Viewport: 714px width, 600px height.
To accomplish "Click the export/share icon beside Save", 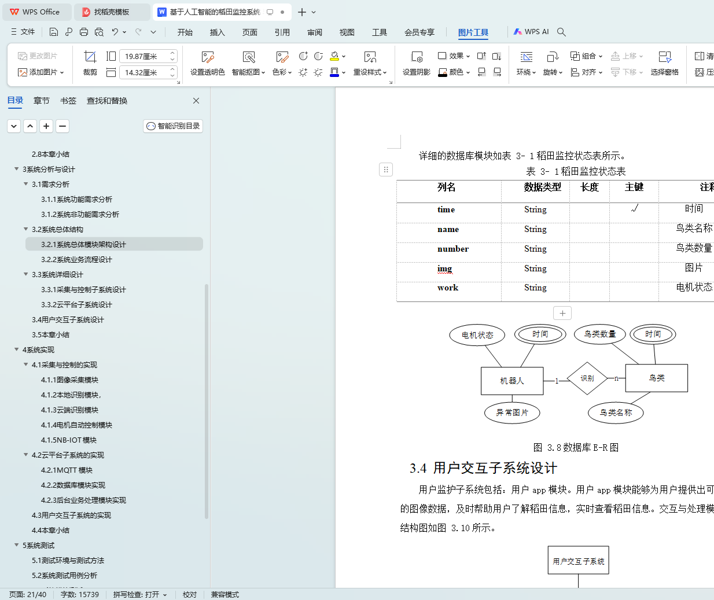I will tap(69, 32).
